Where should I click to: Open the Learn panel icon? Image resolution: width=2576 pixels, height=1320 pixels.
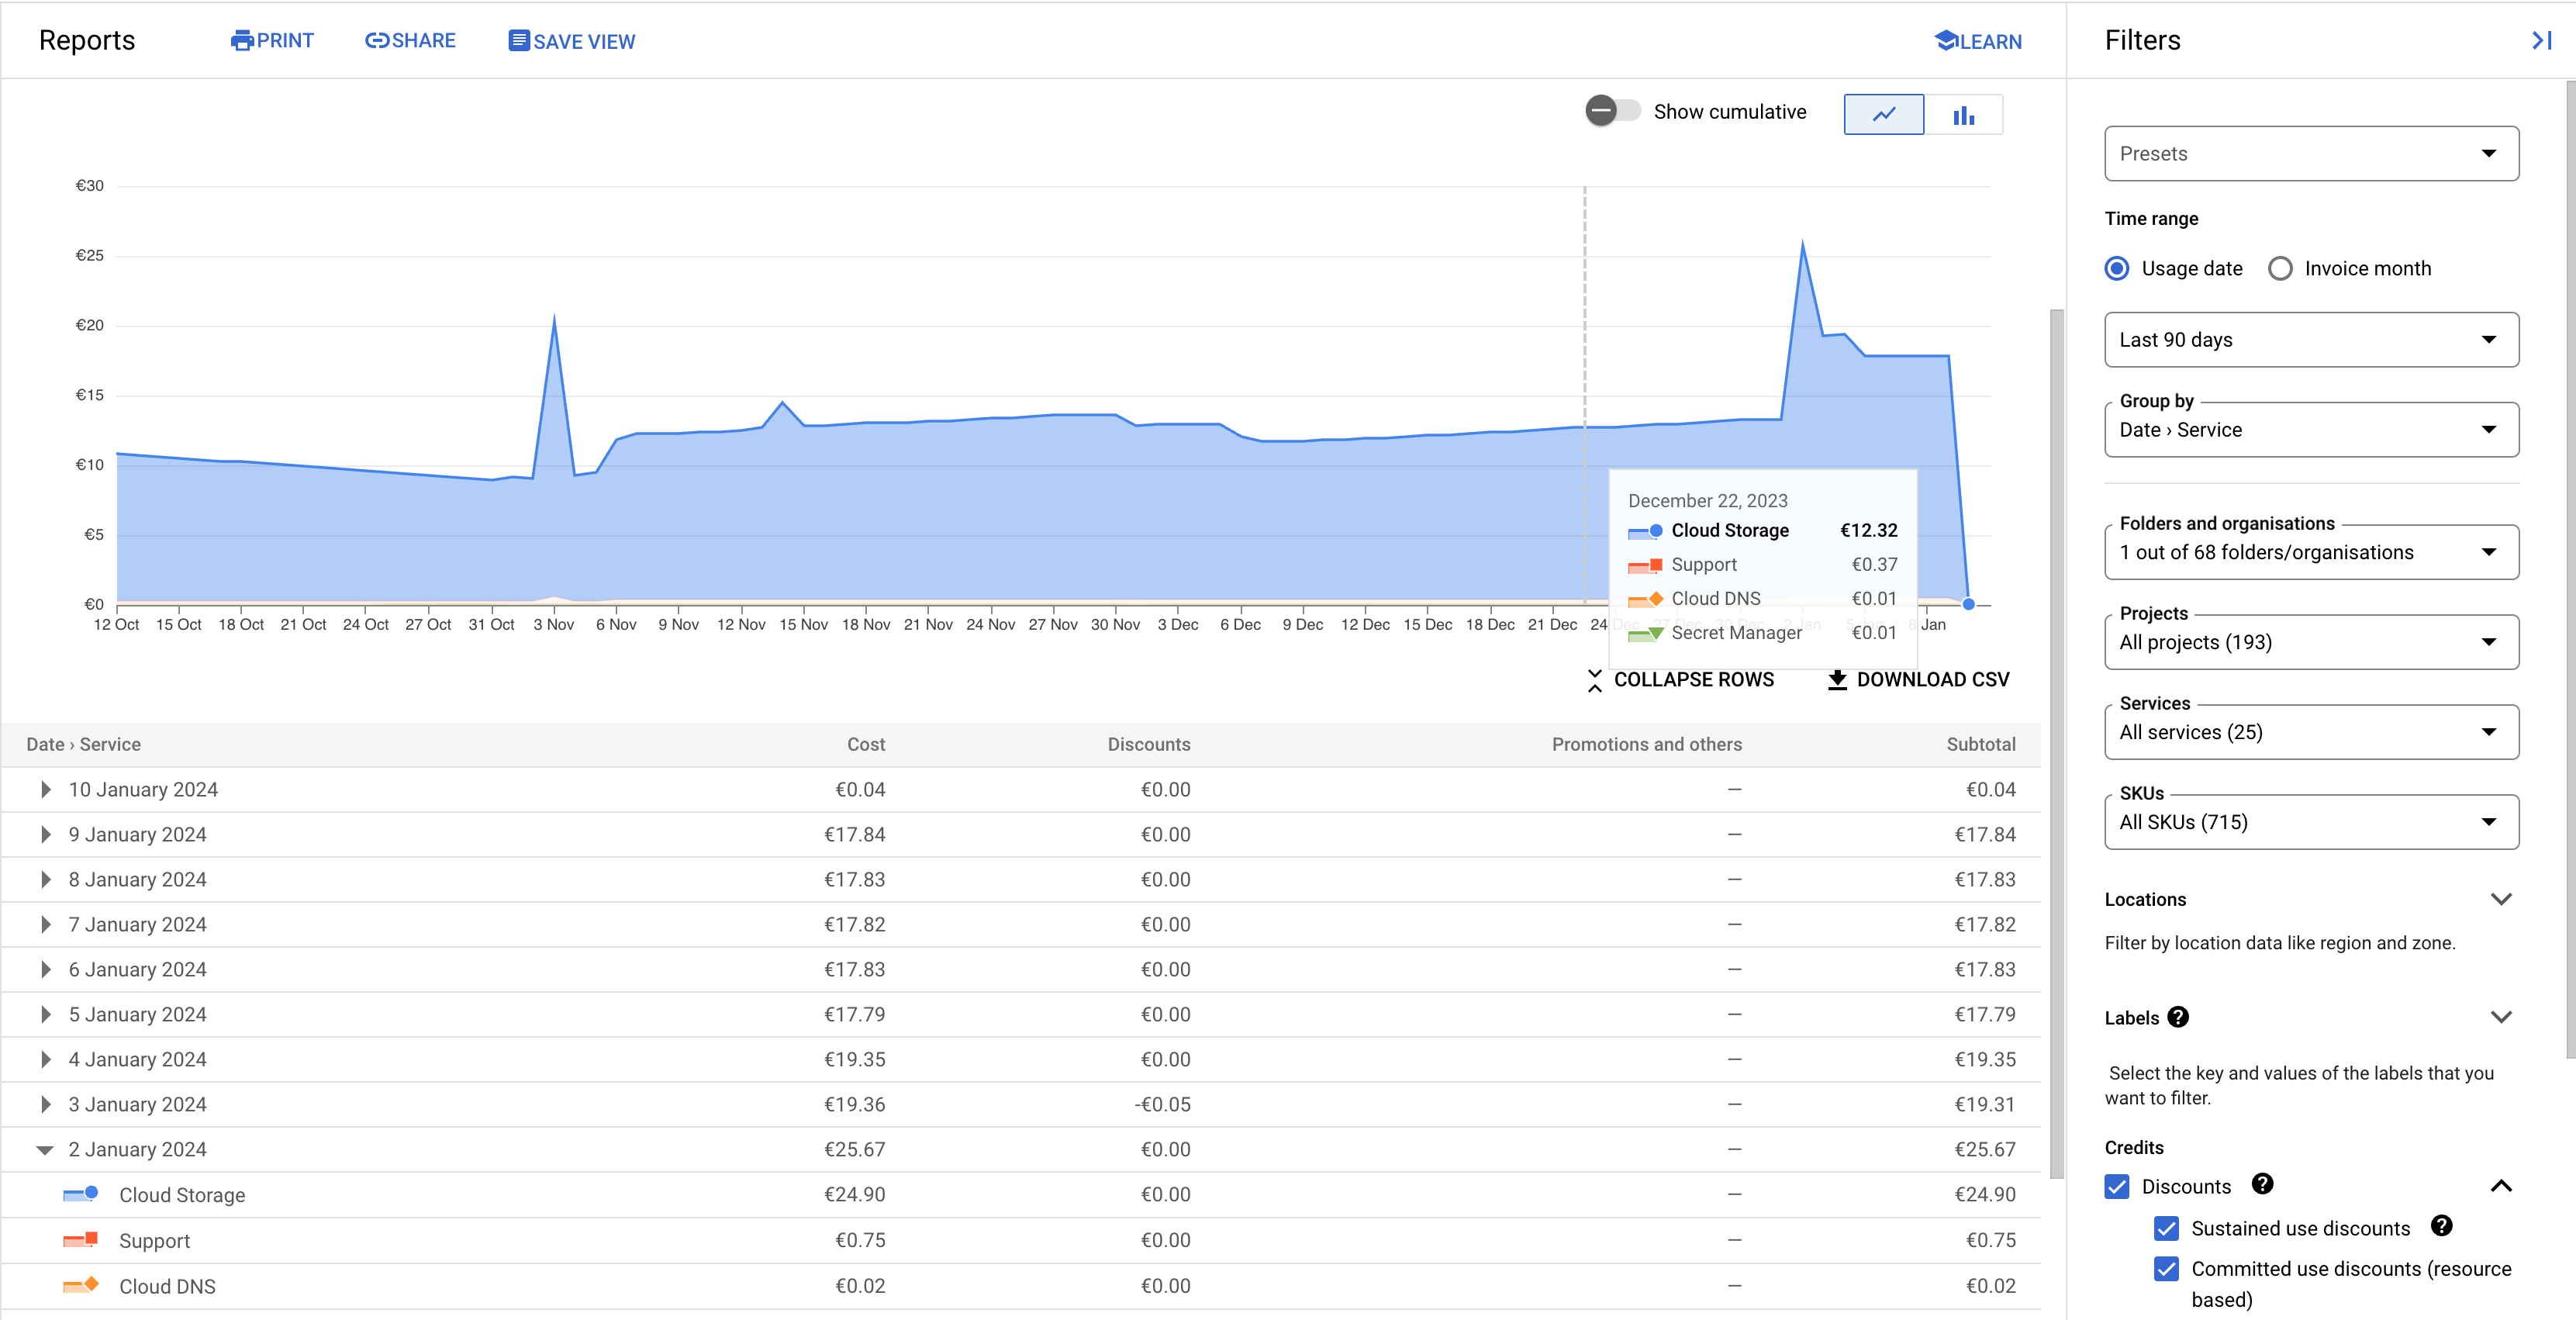[1945, 41]
